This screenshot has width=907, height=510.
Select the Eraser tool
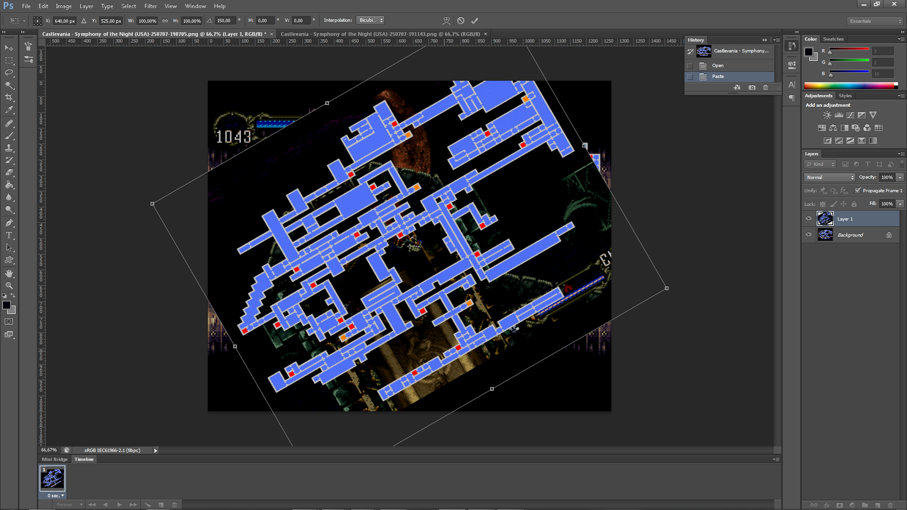(x=9, y=172)
